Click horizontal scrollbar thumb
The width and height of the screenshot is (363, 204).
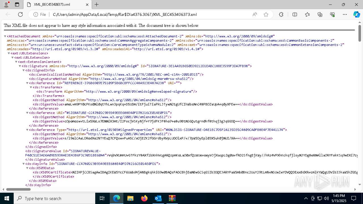click(18, 189)
